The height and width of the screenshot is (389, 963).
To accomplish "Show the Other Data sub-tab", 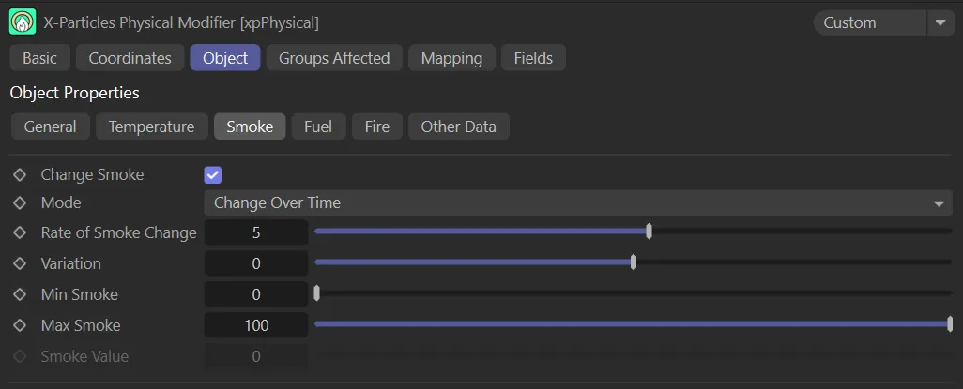I will [x=458, y=127].
